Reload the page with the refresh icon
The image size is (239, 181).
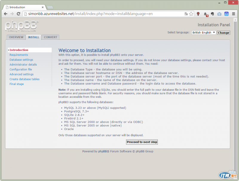pos(19,14)
